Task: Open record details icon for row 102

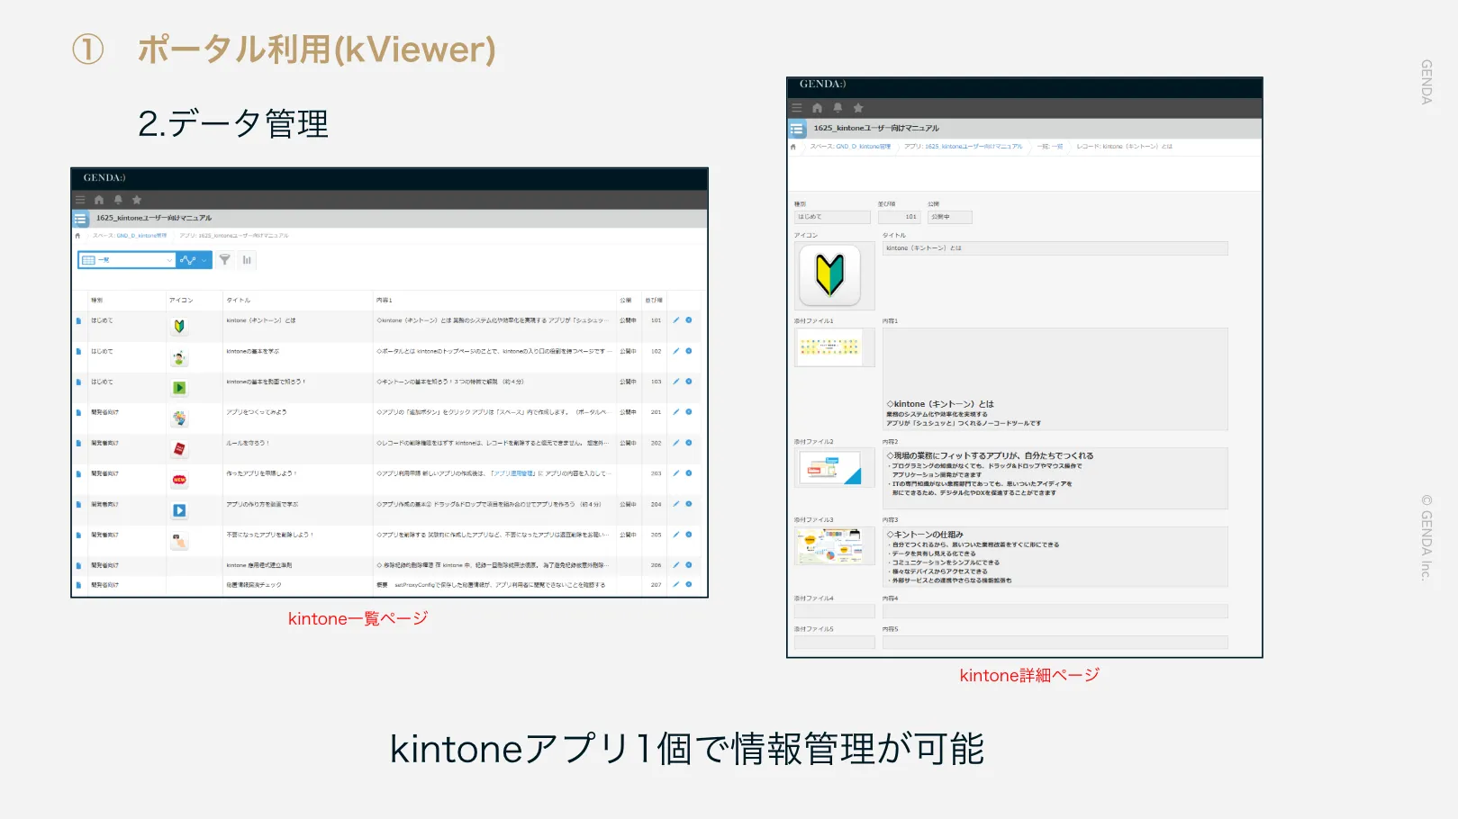Action: 78,351
